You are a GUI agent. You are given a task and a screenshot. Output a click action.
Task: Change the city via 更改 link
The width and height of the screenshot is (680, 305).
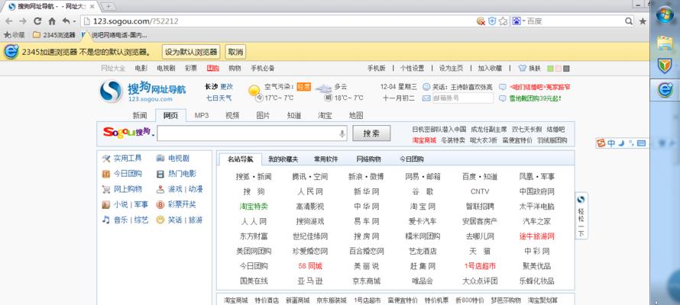[226, 86]
